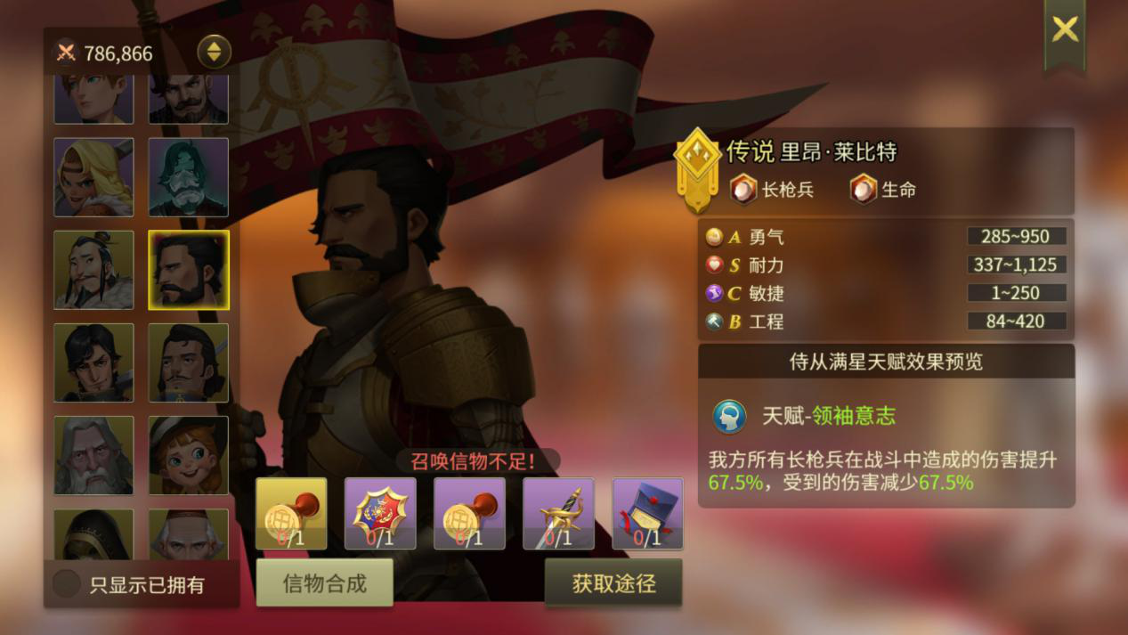Select the green-haired bearded hero portrait
1128x635 pixels.
pos(188,177)
